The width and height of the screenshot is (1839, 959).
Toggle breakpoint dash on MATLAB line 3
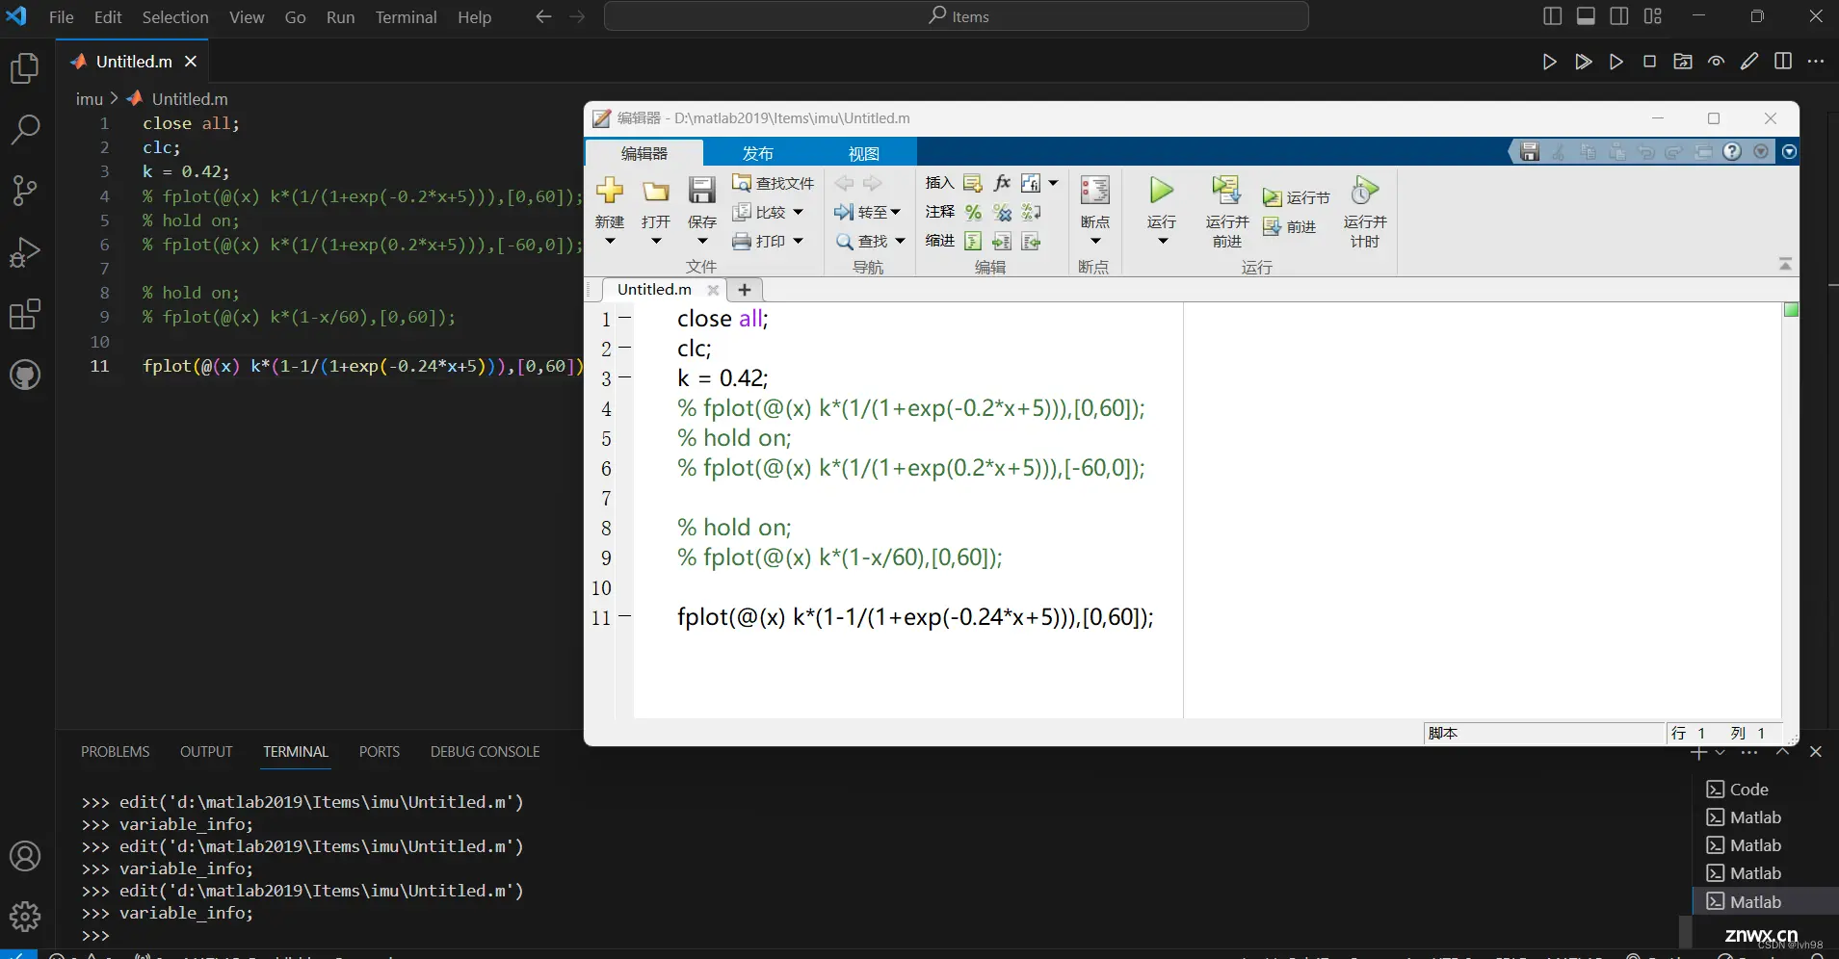pyautogui.click(x=625, y=377)
